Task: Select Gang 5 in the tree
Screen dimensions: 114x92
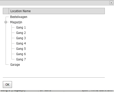Action: (21, 49)
